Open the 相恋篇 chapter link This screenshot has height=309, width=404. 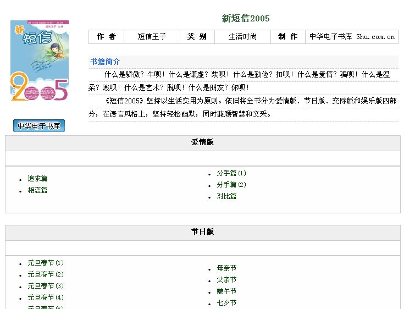(37, 190)
